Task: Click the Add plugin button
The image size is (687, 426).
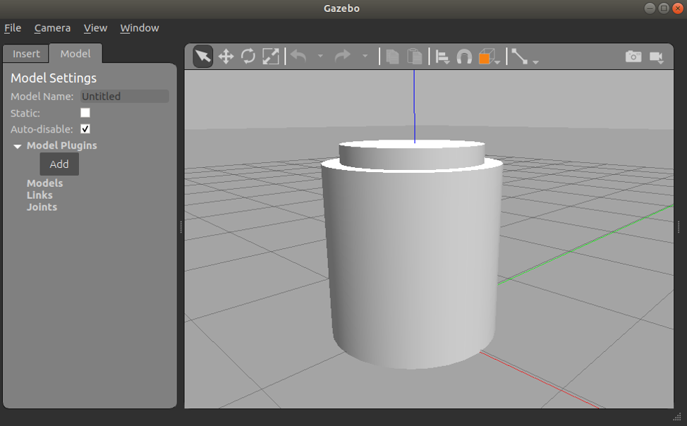Action: coord(59,164)
